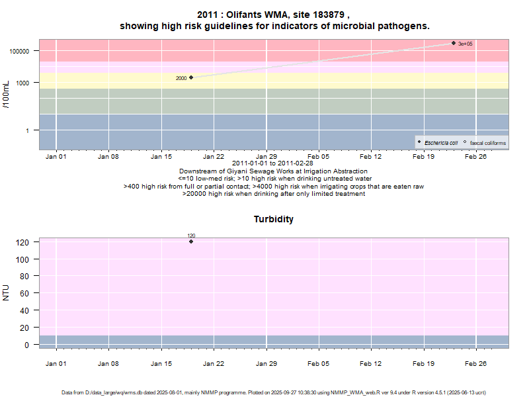Select the 3e+05 data point diamond
This screenshot has height=397, width=529.
click(x=454, y=43)
